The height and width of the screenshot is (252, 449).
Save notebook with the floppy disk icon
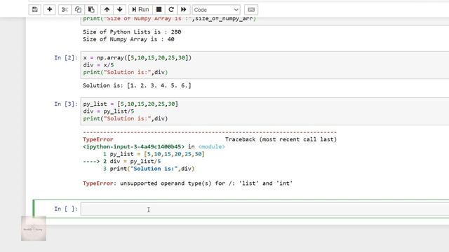coord(35,10)
